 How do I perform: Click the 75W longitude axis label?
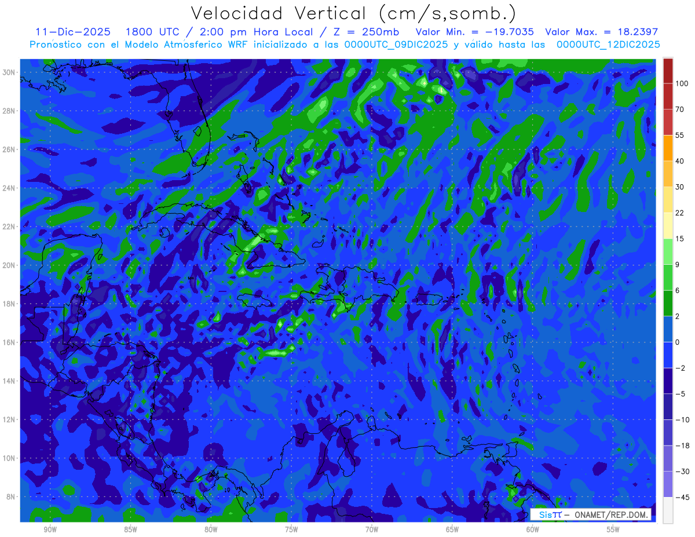pyautogui.click(x=291, y=529)
